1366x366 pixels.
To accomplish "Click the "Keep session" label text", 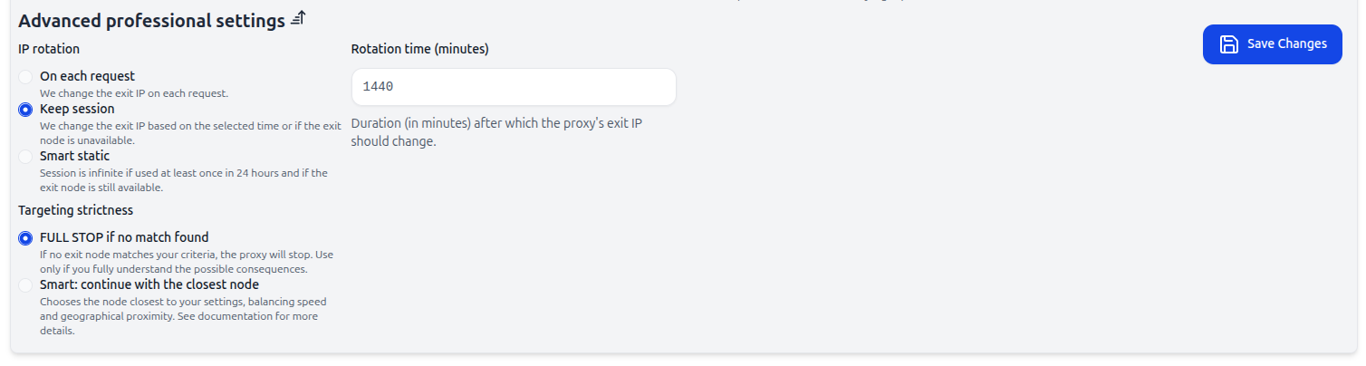I will (x=77, y=109).
